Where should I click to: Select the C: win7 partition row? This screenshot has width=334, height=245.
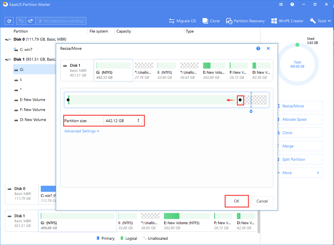[x=23, y=50]
